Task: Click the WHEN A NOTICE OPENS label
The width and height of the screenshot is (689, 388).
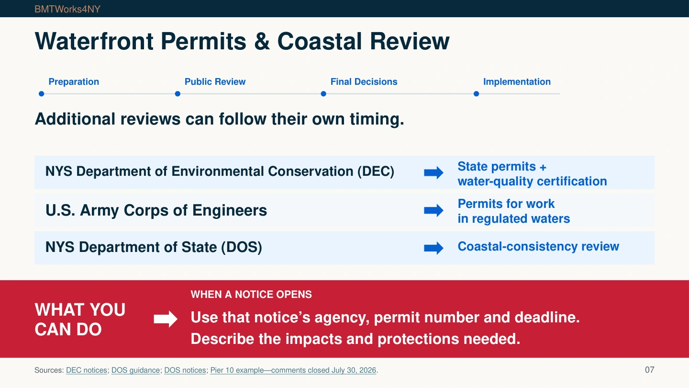Action: (x=251, y=295)
